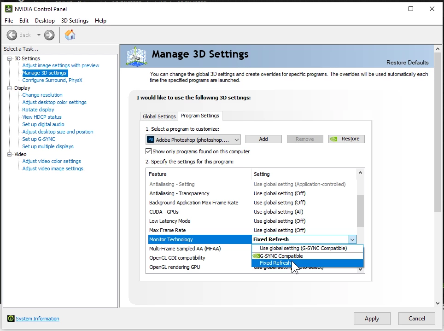Select the Low Latency Mode row
This screenshot has height=331, width=444.
pyautogui.click(x=252, y=221)
